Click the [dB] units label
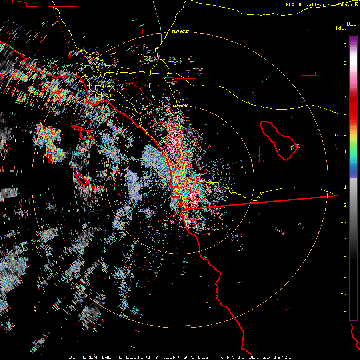This screenshot has height=360, width=360. [x=341, y=28]
